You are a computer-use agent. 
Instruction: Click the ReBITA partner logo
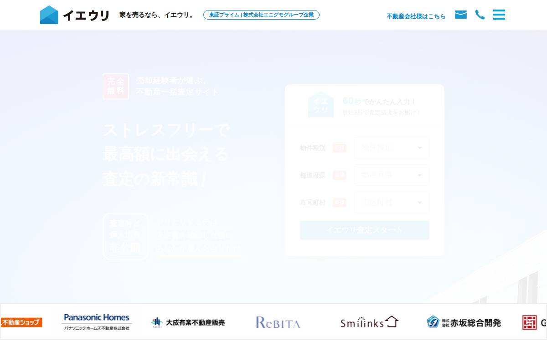coord(278,322)
